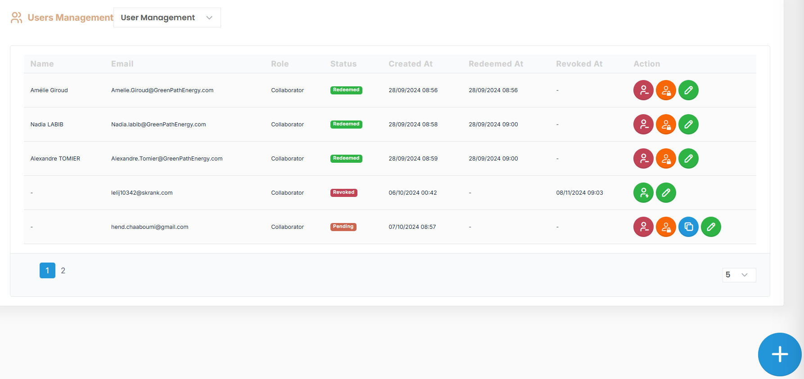Open the User Management dropdown
This screenshot has height=379, width=804.
point(167,18)
